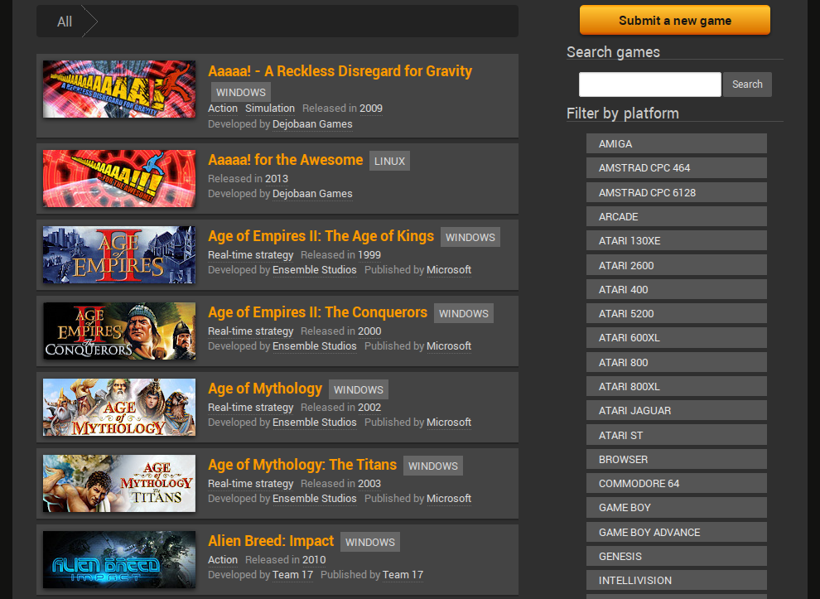
Task: Filter by GAME BOY platform
Action: click(676, 507)
